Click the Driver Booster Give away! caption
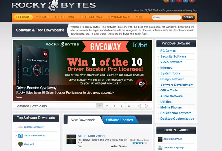This screenshot has height=151, width=222. [37, 88]
